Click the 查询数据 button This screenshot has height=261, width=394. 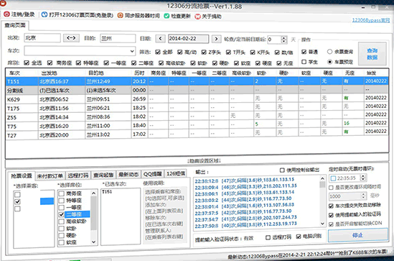[372, 54]
